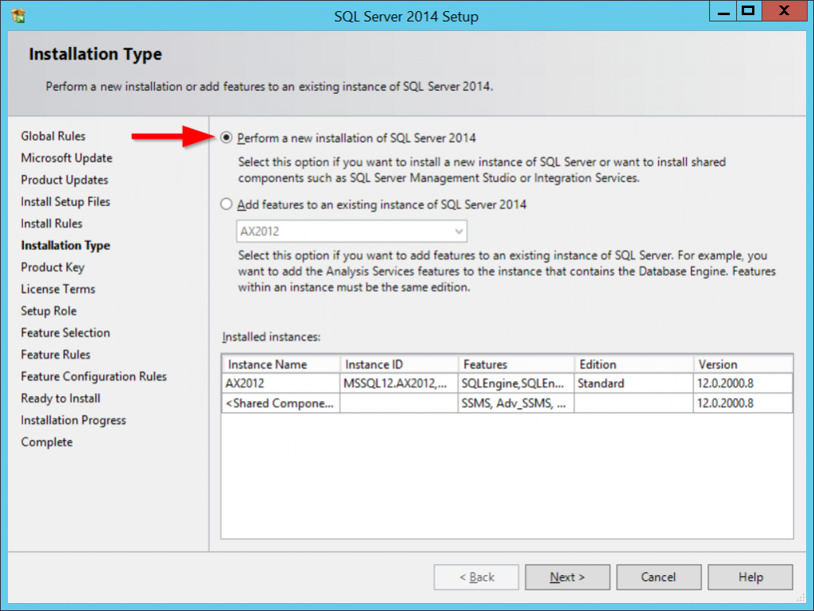Select "Perform a new installation of SQL Server 2014"
814x611 pixels.
click(226, 137)
